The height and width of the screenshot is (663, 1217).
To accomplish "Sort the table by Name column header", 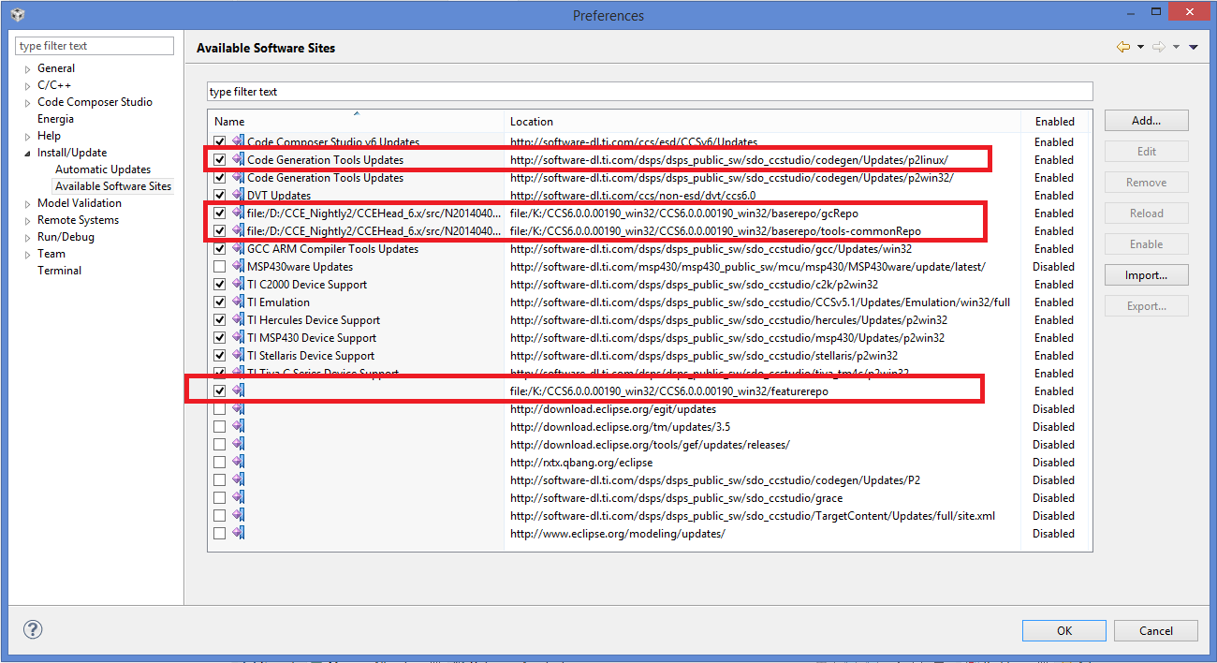I will (356, 121).
